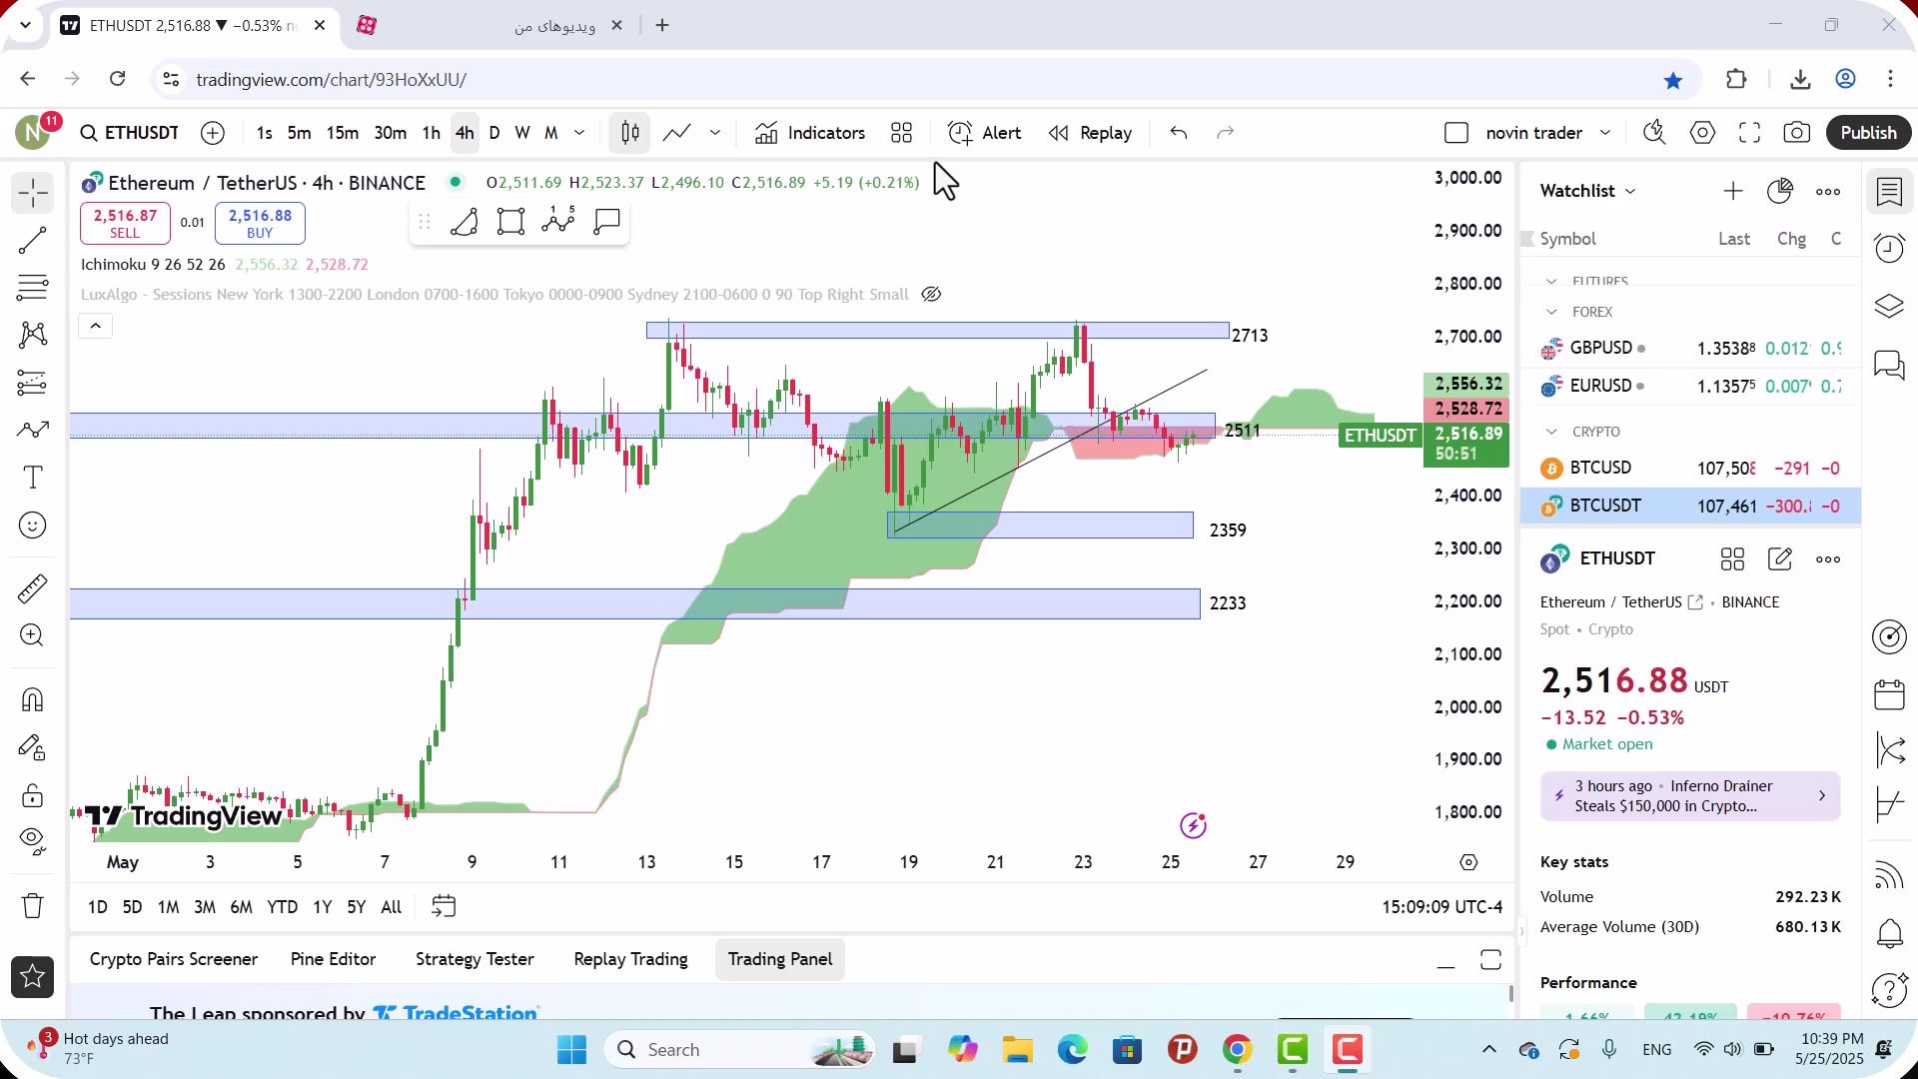Click the Publish button
The width and height of the screenshot is (1918, 1079).
(x=1868, y=133)
